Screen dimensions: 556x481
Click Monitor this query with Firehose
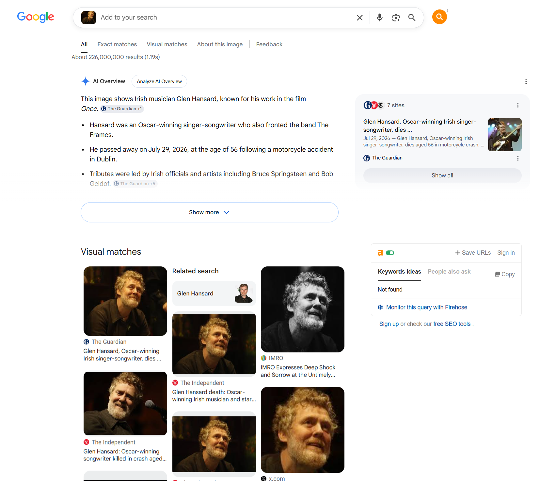pyautogui.click(x=427, y=307)
